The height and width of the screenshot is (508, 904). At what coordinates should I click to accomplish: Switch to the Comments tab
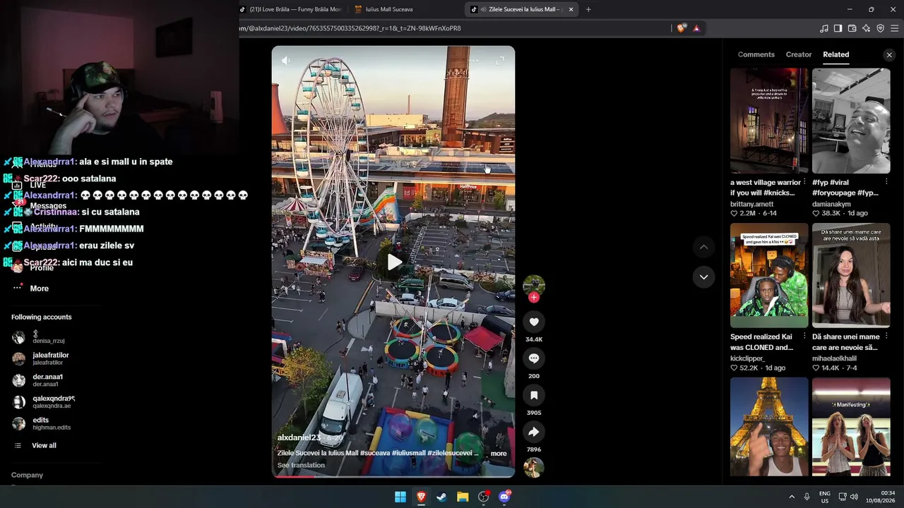point(756,54)
